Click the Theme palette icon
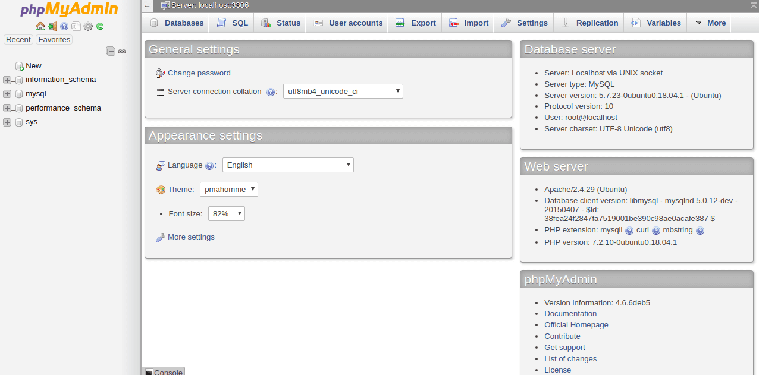The width and height of the screenshot is (759, 375). [161, 190]
